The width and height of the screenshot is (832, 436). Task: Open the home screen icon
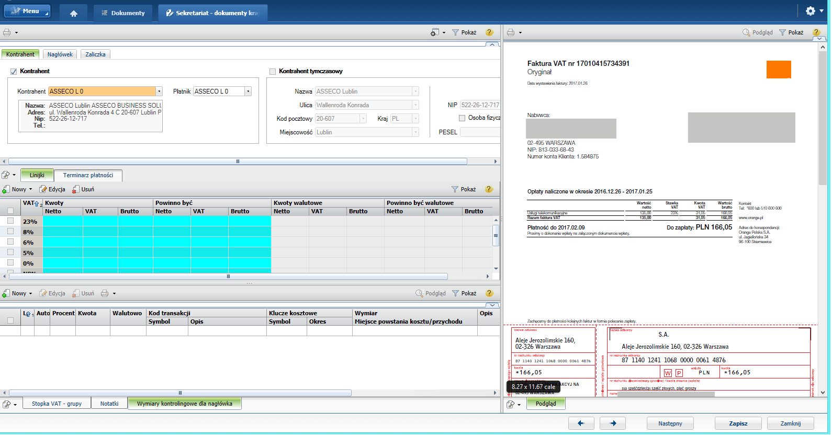[x=74, y=13]
